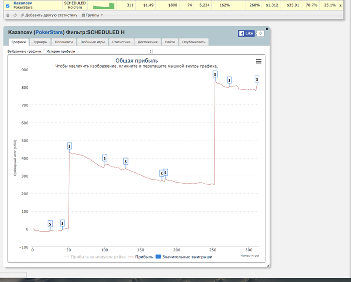Open the Найти tab

[x=170, y=42]
